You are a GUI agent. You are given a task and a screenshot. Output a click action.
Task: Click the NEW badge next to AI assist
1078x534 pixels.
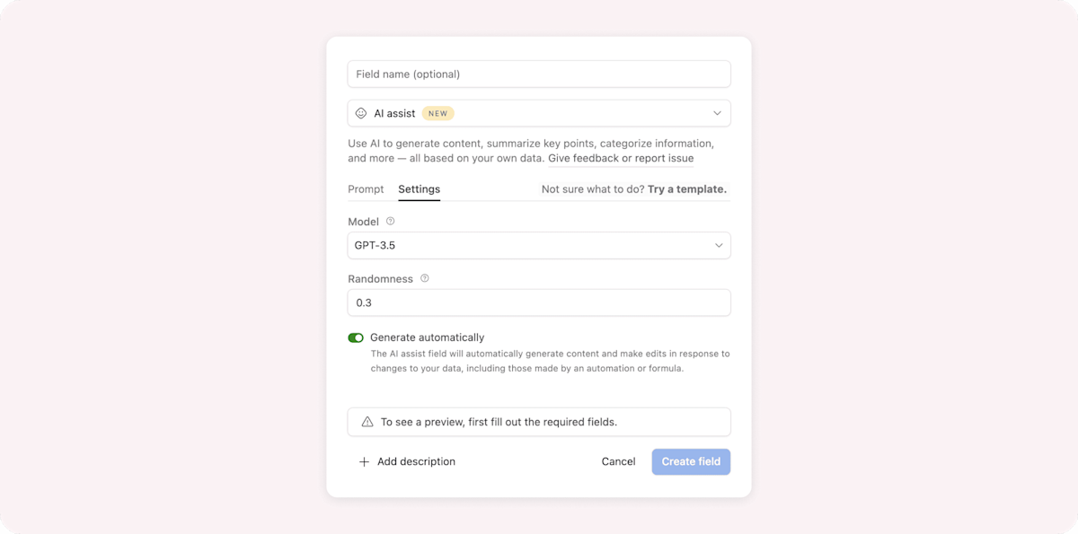tap(438, 114)
